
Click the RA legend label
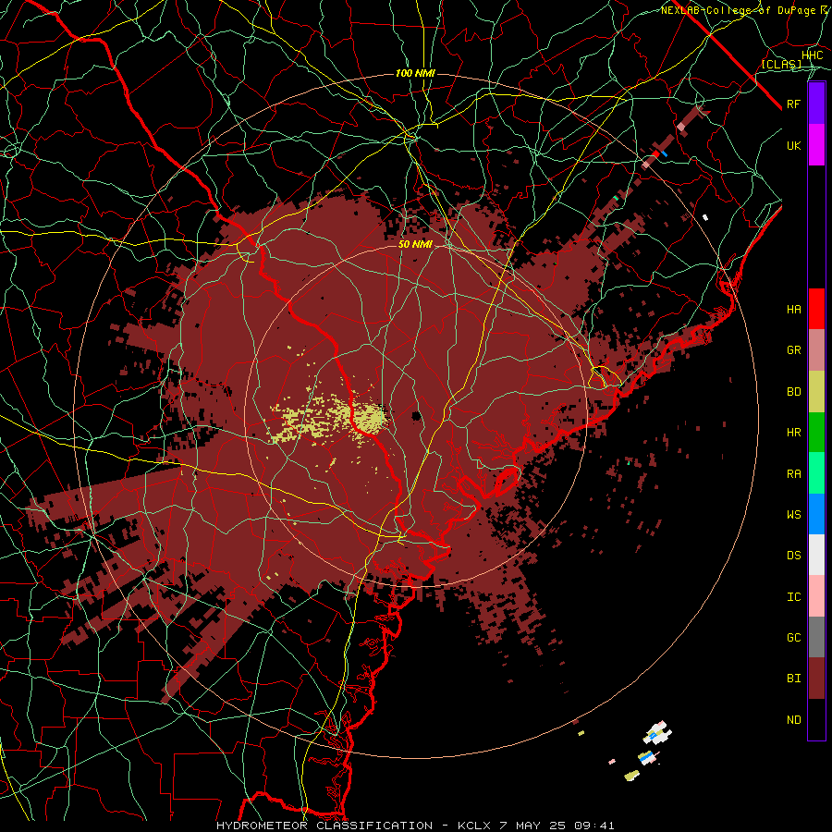(x=793, y=473)
